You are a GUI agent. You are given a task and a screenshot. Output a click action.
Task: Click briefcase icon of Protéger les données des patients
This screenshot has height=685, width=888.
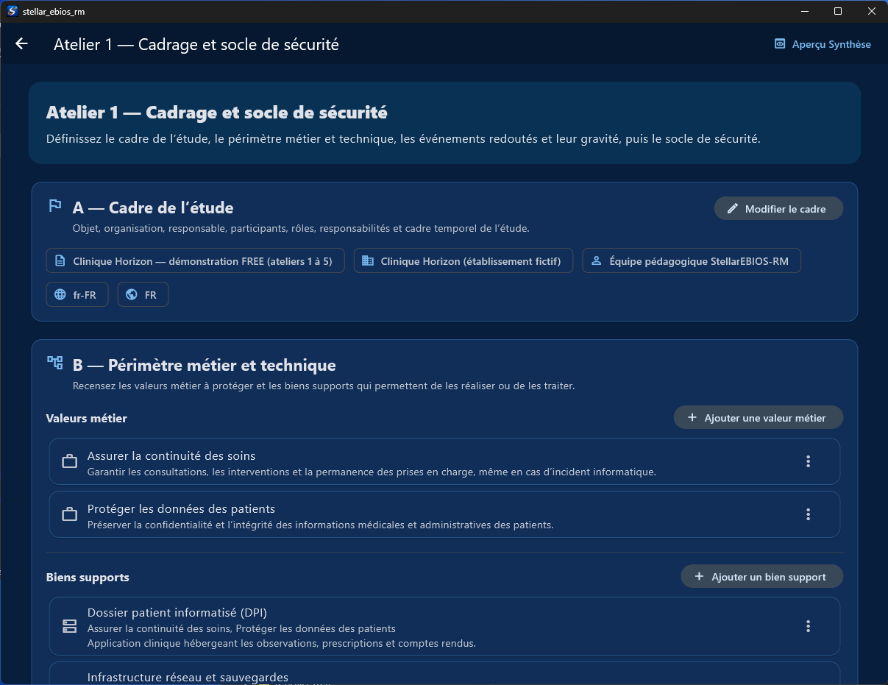pyautogui.click(x=70, y=515)
